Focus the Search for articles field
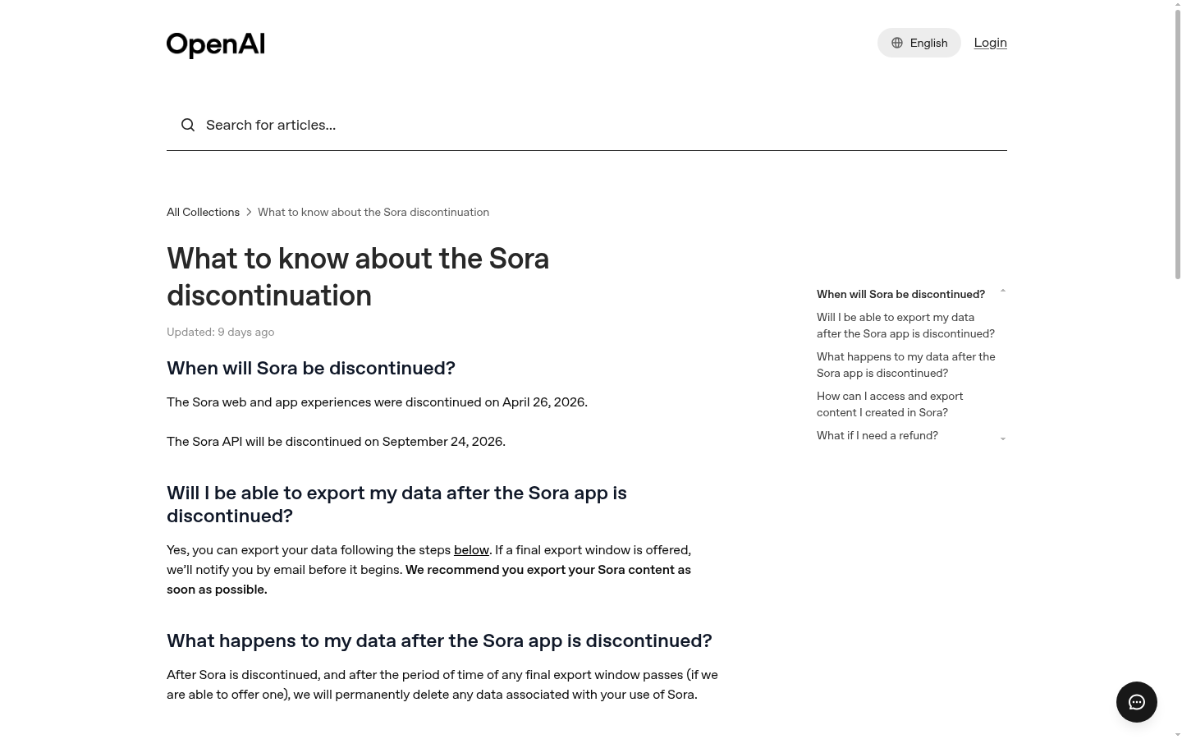The width and height of the screenshot is (1182, 739). pos(587,125)
